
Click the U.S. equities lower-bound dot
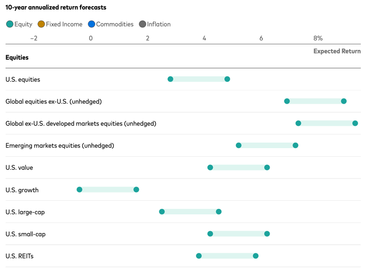[x=170, y=79]
